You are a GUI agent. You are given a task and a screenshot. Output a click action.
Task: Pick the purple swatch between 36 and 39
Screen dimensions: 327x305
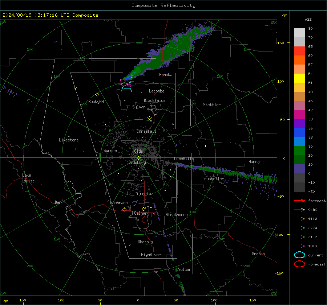click(x=299, y=123)
